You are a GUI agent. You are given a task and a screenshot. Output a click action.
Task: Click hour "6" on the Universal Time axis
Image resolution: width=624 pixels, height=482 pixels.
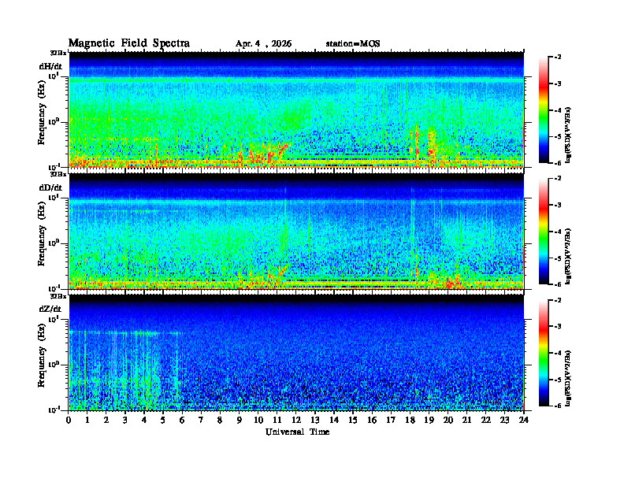click(x=182, y=420)
